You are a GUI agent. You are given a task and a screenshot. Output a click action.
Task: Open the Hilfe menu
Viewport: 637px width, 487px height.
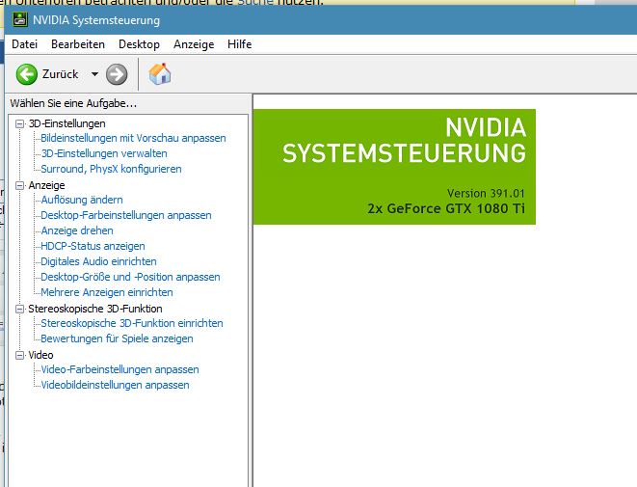[x=239, y=44]
